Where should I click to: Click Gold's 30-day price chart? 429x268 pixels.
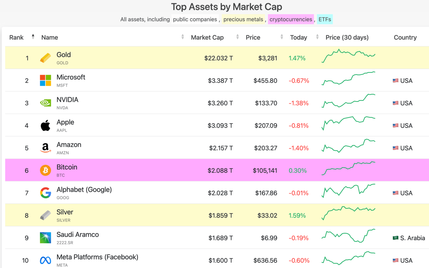348,56
